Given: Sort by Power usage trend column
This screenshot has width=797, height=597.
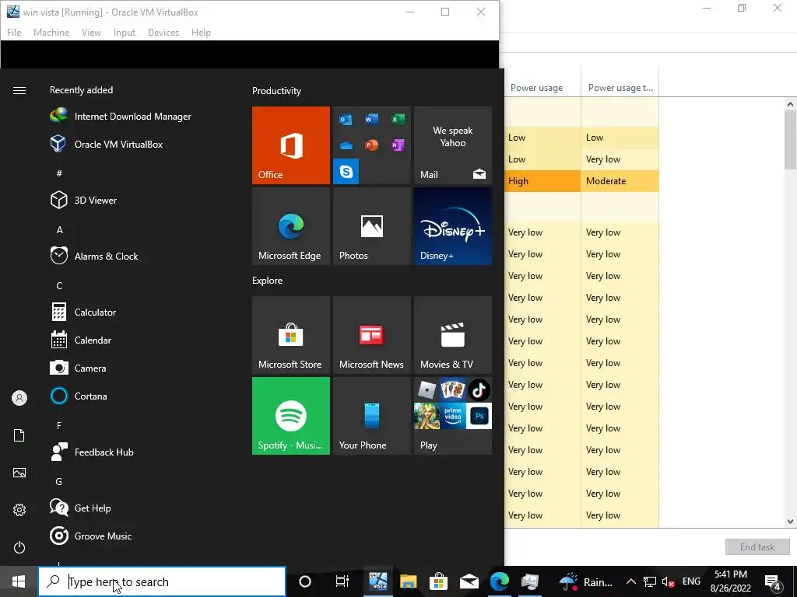Looking at the screenshot, I should tap(620, 88).
